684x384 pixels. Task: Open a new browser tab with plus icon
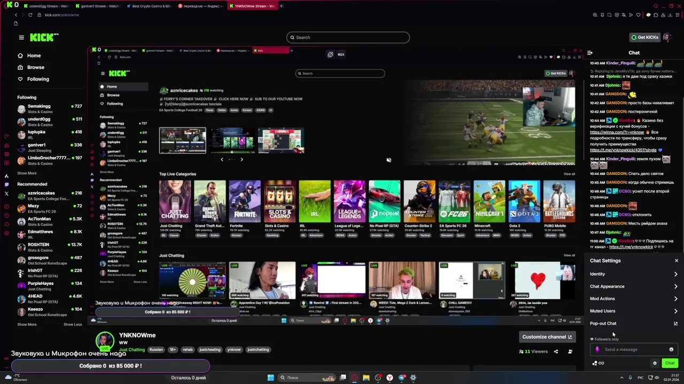pos(281,6)
